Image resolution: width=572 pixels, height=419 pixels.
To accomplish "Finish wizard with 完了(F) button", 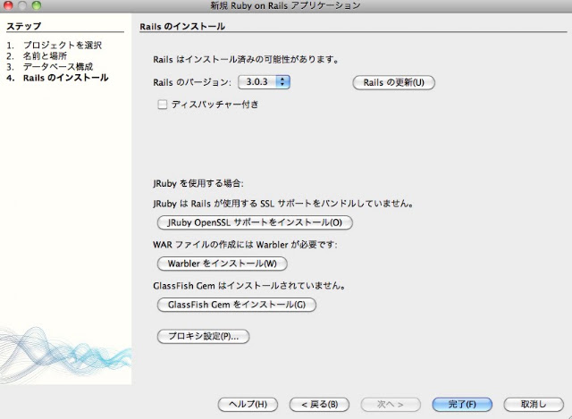I will point(462,405).
